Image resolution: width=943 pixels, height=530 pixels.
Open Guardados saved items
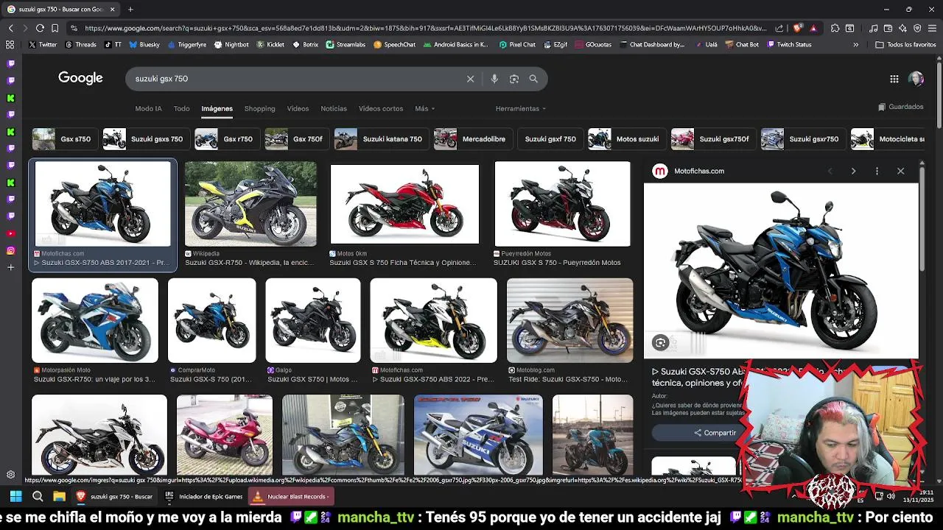click(x=900, y=107)
